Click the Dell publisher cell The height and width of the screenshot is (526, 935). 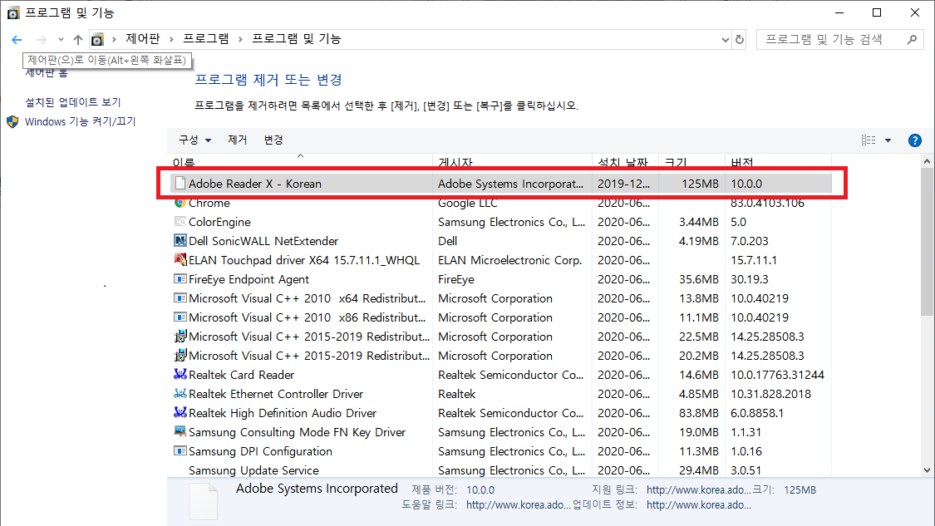click(x=448, y=241)
